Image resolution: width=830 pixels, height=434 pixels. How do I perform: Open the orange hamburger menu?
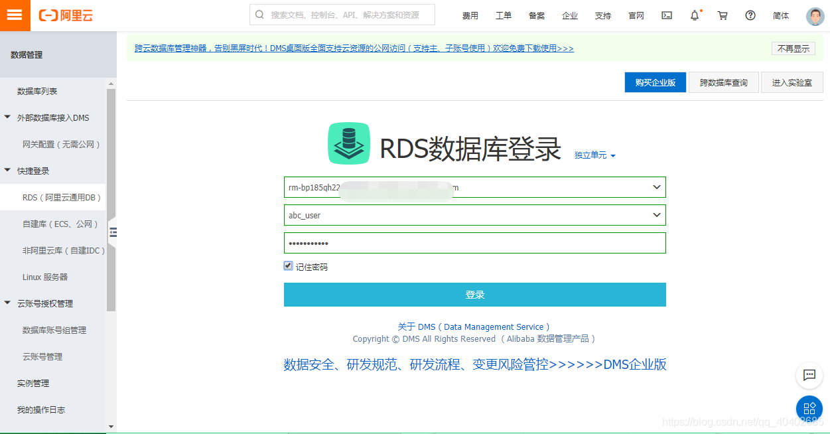click(x=15, y=15)
